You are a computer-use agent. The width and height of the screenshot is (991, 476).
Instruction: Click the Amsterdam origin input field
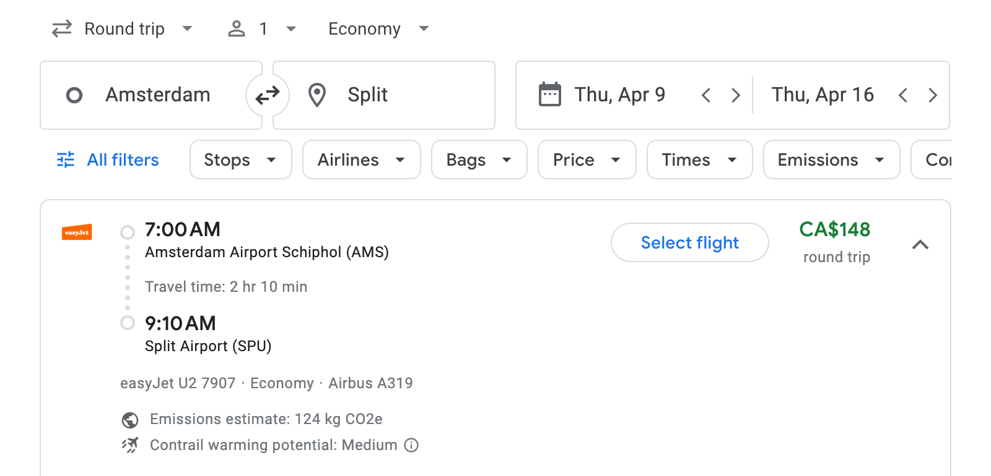pos(158,95)
